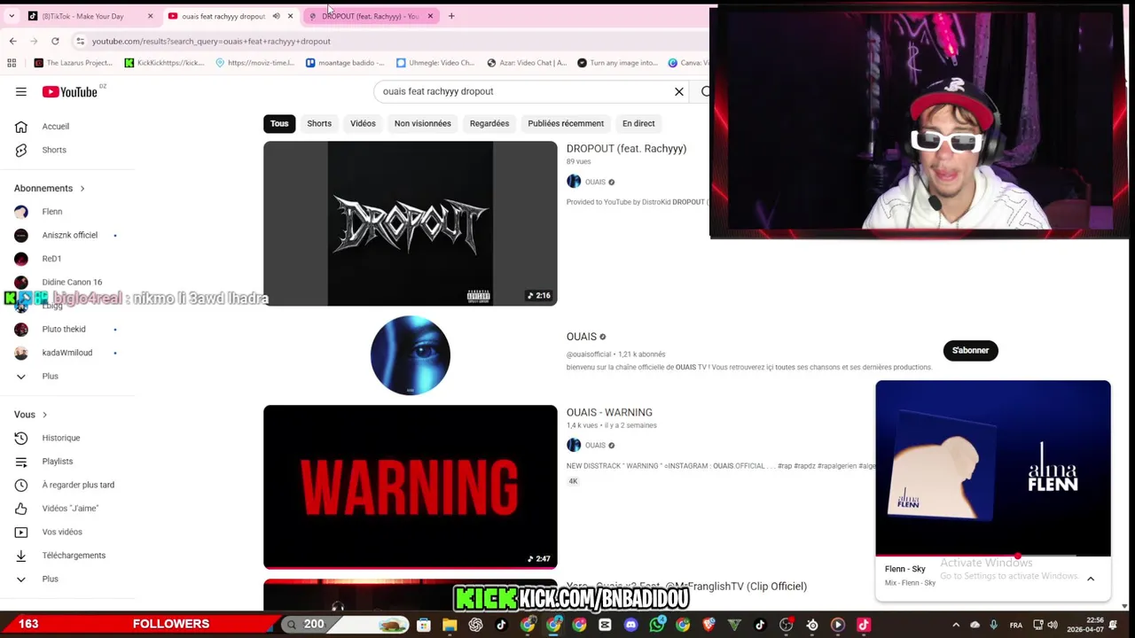1135x638 pixels.
Task: Open Microsoft Store from the taskbar
Action: [424, 625]
